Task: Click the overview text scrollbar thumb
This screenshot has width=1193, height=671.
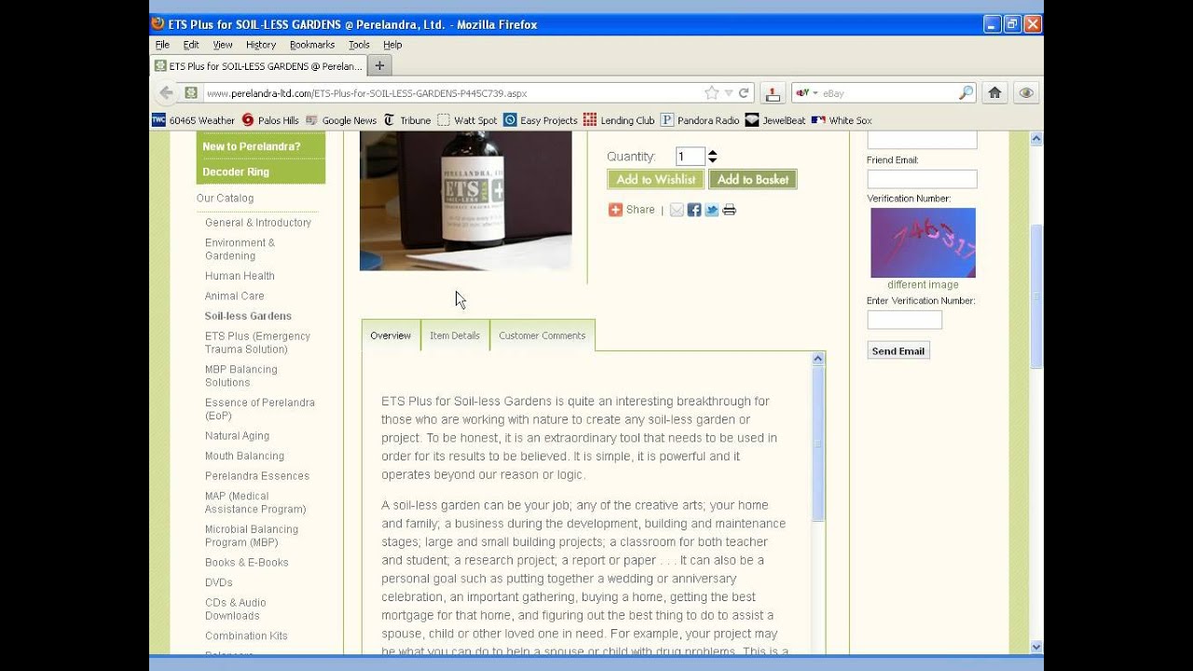Action: coord(817,444)
